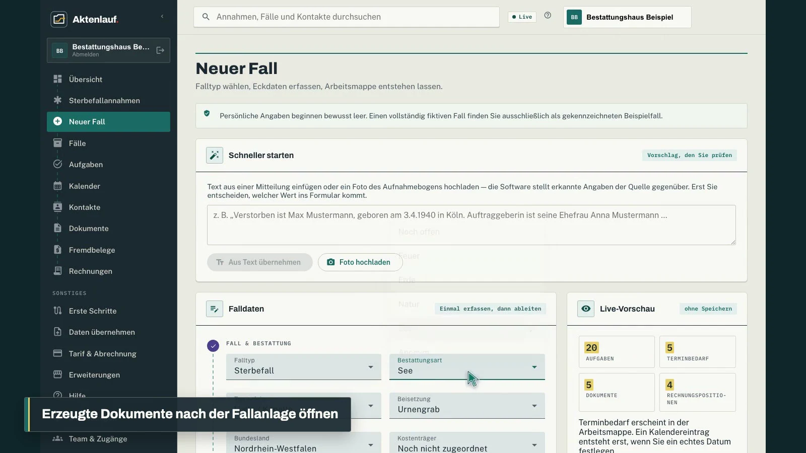Open the Beisetzung Urnengrab dropdown
This screenshot has width=806, height=453.
467,406
